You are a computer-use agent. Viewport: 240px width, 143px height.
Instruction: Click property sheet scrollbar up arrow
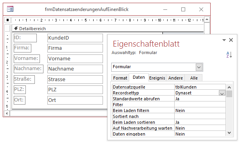point(229,87)
